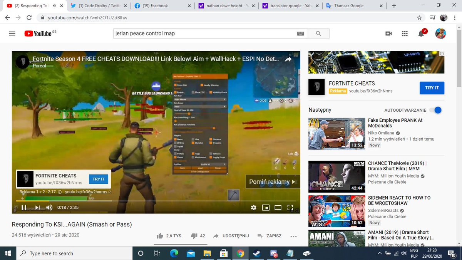This screenshot has width=462, height=260.
Task: Go to YouTube home via logo
Action: coord(38,34)
